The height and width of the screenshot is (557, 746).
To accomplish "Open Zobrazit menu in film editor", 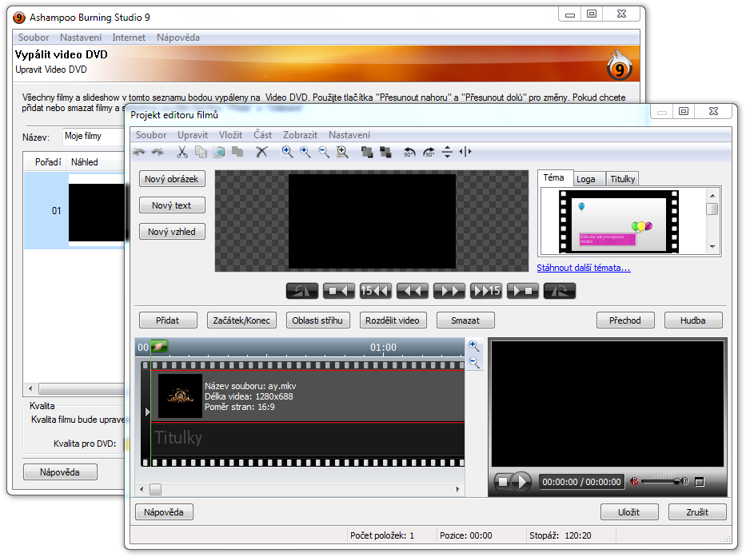I will (x=300, y=135).
